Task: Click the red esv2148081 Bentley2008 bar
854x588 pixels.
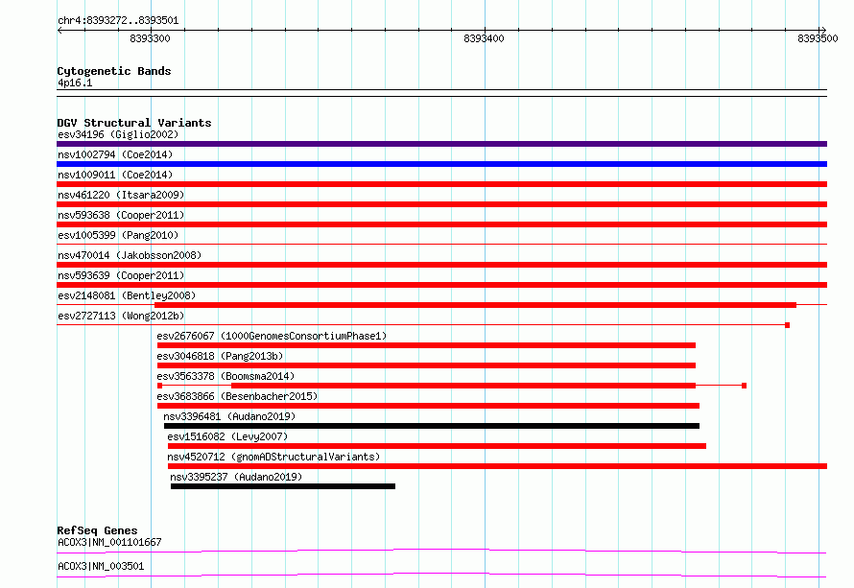Action: click(x=476, y=305)
